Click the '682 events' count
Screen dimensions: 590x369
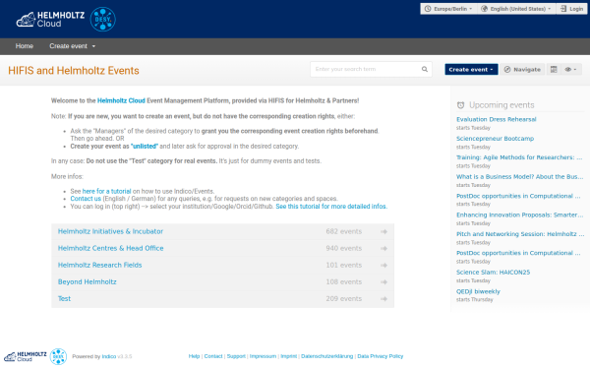pos(343,231)
